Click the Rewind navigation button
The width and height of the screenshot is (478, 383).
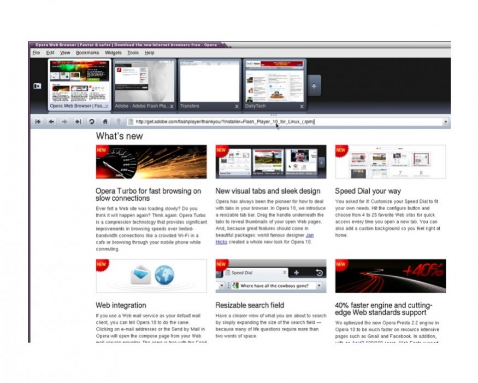[x=38, y=122]
